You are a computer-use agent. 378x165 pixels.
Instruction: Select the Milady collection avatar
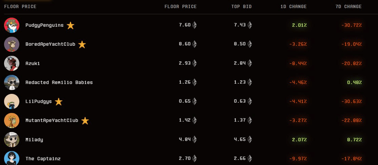coord(12,140)
